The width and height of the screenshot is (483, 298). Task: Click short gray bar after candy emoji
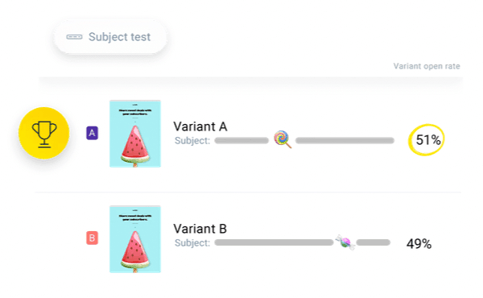click(374, 242)
